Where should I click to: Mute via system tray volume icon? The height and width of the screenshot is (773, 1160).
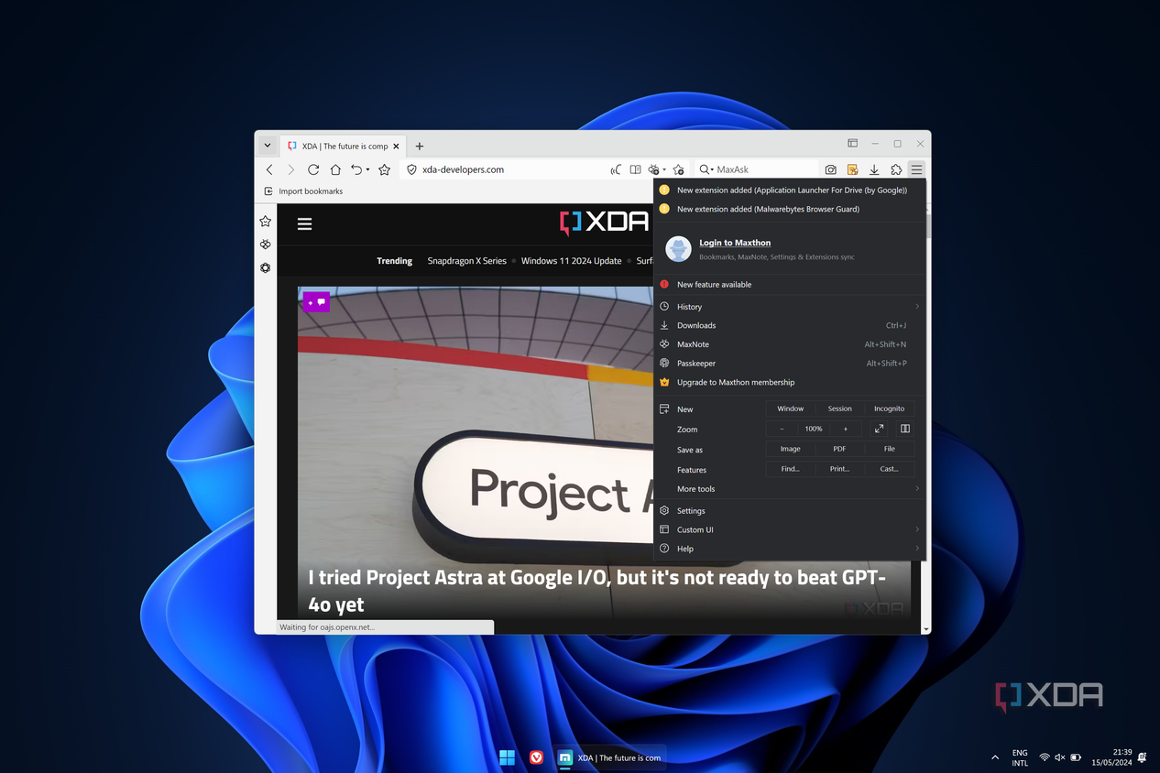[x=1060, y=757]
